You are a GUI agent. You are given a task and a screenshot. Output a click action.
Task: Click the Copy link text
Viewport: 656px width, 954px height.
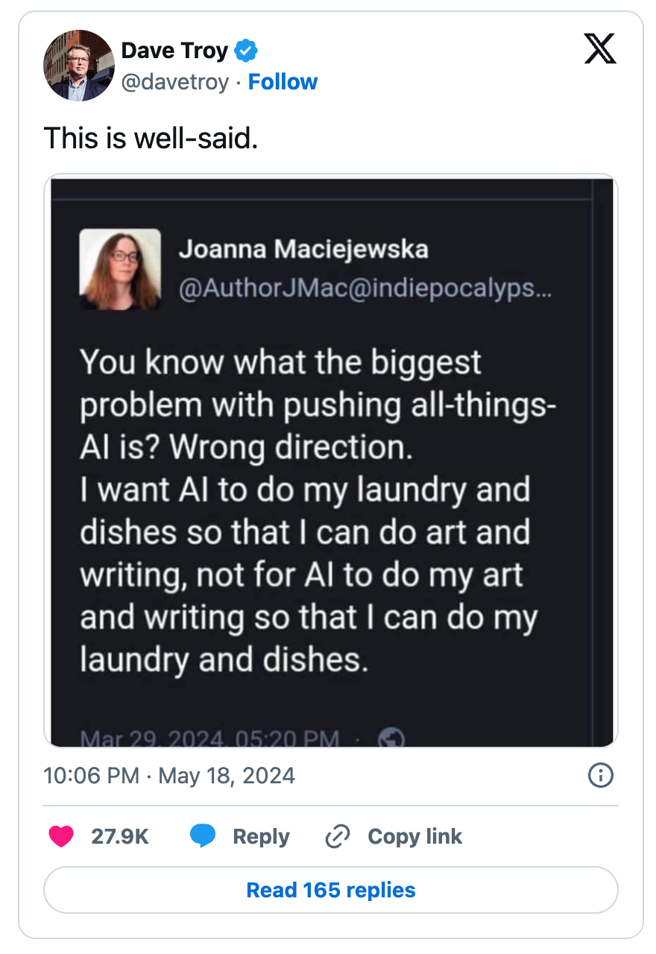pyautogui.click(x=414, y=836)
